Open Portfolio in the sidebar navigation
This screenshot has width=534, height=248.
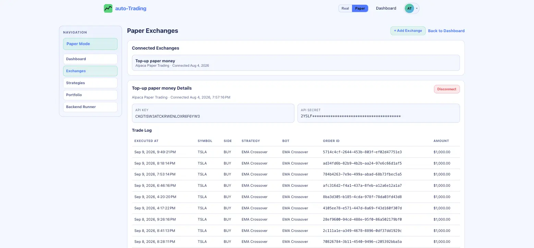click(90, 95)
